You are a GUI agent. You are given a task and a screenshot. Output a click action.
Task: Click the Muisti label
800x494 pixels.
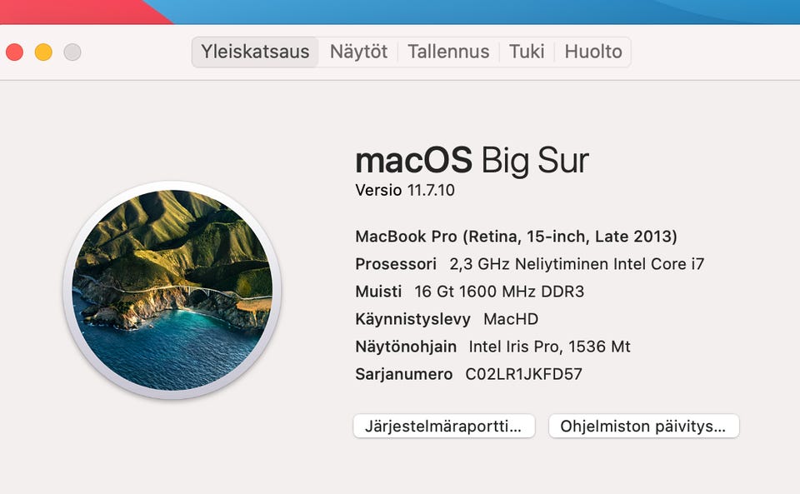[x=378, y=292]
